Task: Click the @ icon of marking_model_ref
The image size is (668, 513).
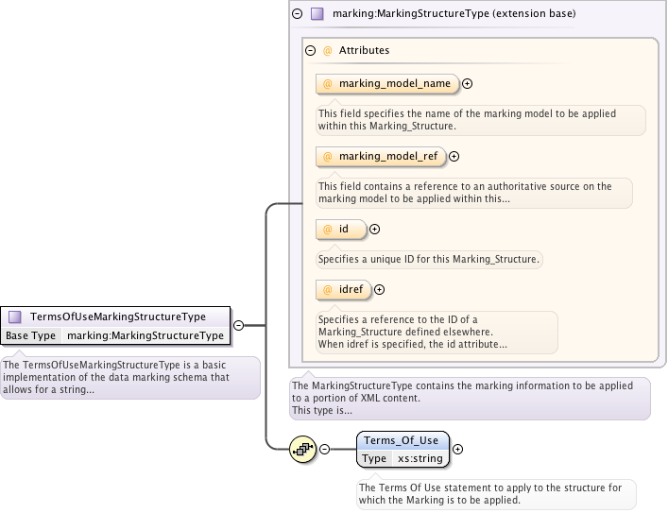Action: 329,157
